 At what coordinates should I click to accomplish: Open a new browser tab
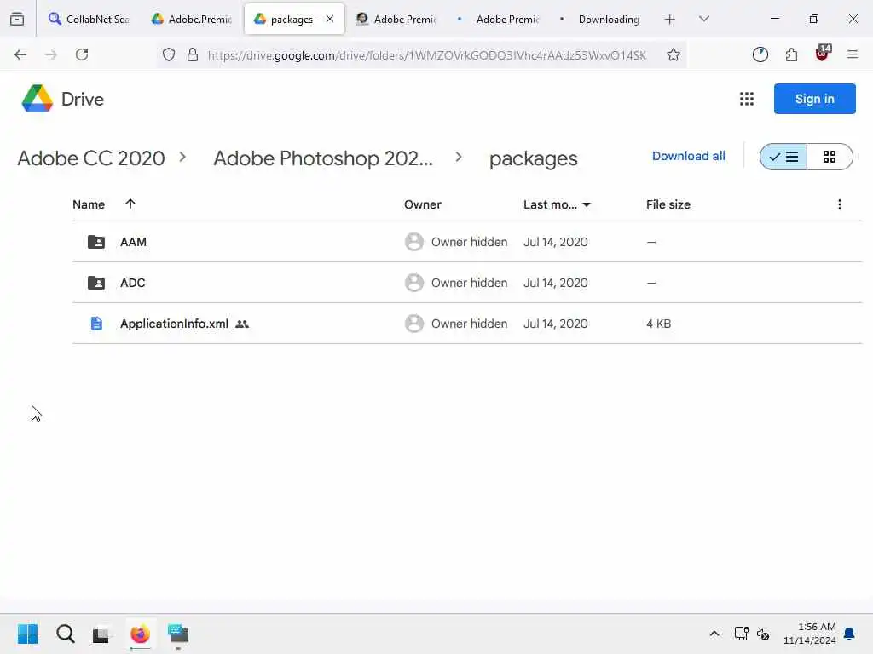point(670,20)
